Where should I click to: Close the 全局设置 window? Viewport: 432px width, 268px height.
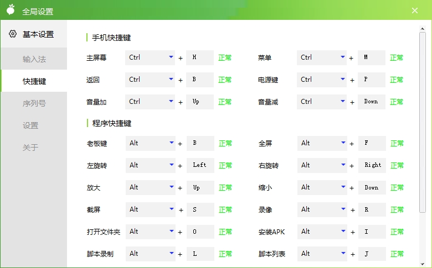pos(415,10)
